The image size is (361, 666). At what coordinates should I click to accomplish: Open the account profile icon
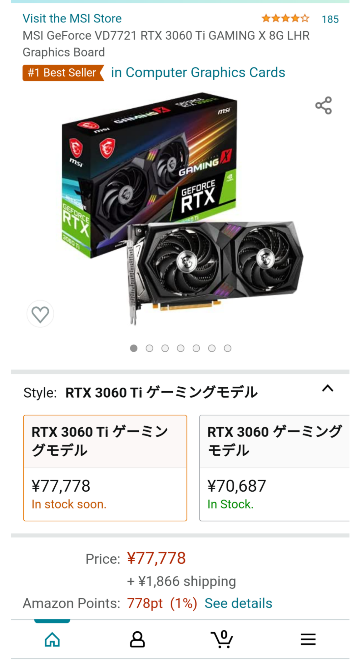(x=137, y=639)
